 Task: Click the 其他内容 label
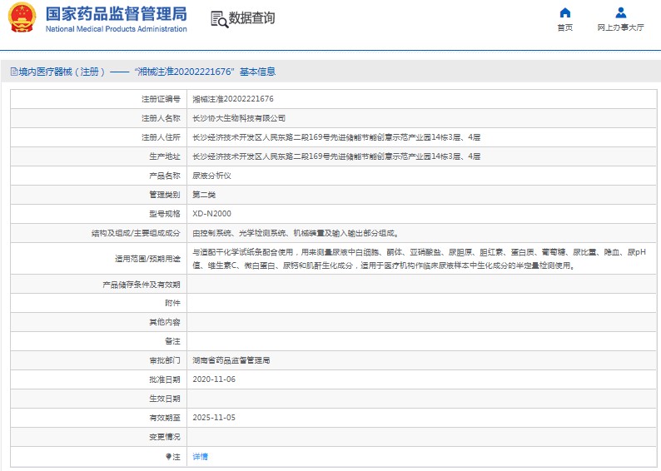click(x=165, y=322)
